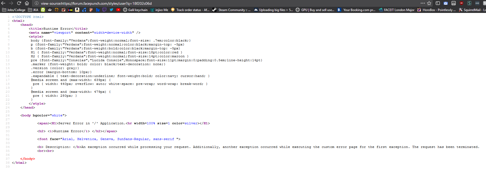This screenshot has width=486, height=170.
Task: Reload the page
Action: point(19,3)
